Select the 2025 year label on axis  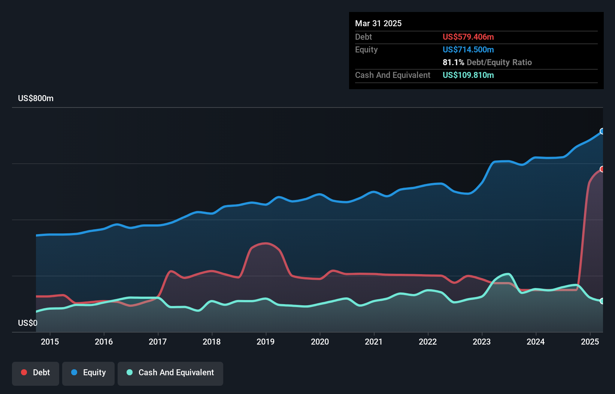tap(590, 342)
